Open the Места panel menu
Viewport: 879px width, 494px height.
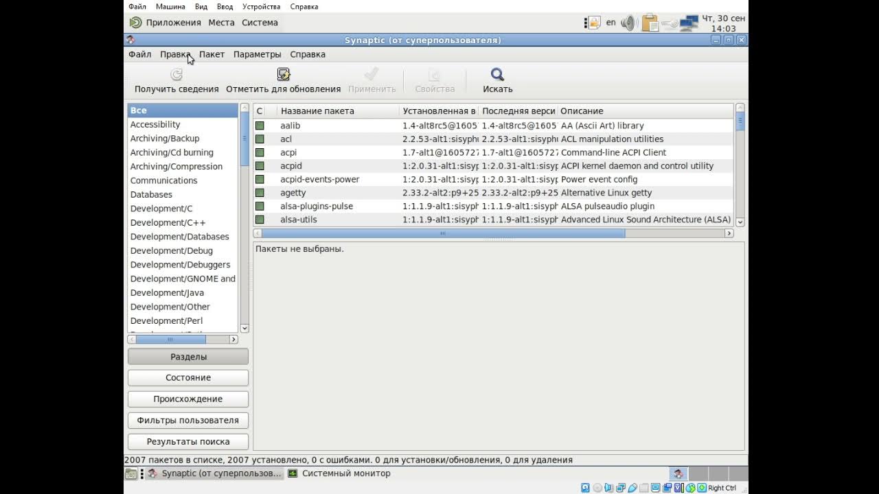pyautogui.click(x=222, y=23)
